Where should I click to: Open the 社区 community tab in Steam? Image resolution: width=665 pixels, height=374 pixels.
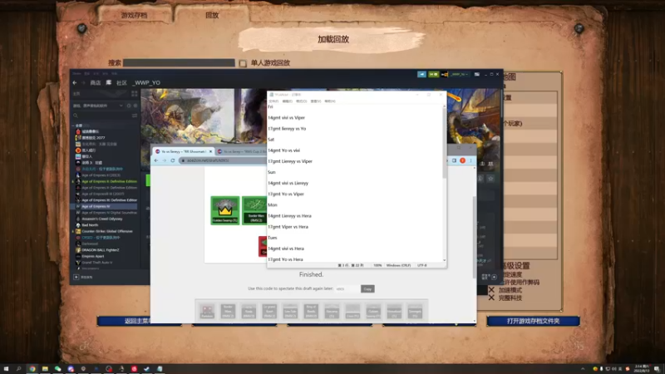[x=121, y=82]
